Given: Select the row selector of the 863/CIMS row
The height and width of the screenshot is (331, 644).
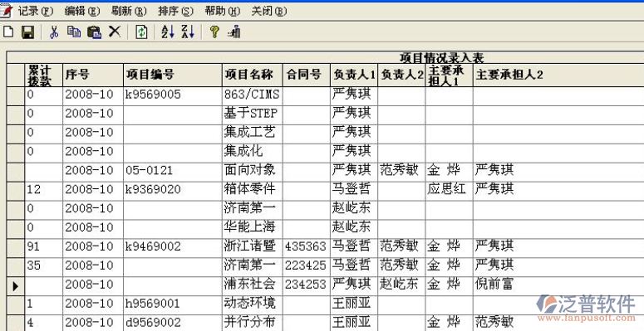Looking at the screenshot, I should 16,96.
